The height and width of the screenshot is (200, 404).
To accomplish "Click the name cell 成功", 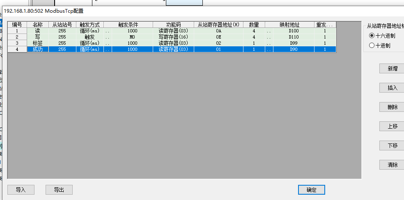I will (38, 49).
